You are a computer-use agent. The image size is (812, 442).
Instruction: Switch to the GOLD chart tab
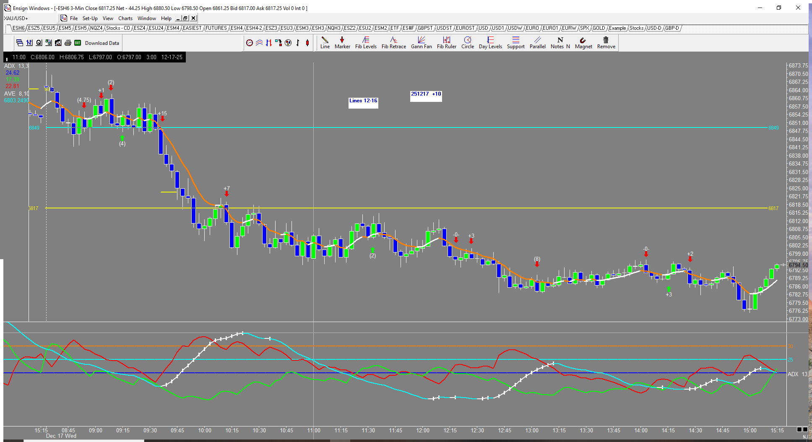pyautogui.click(x=599, y=28)
